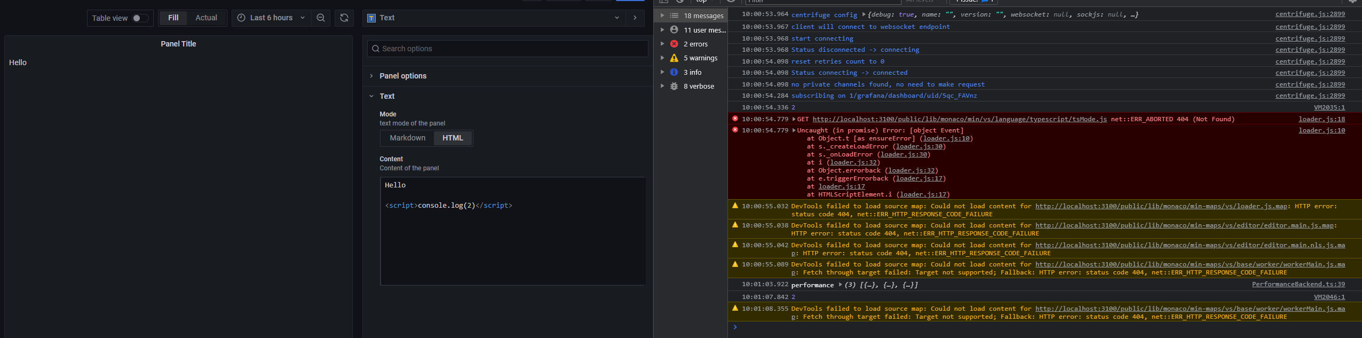Open loader.js:17 link in HTMLScriptElement.i line
This screenshot has width=1362, height=338.
click(x=923, y=194)
